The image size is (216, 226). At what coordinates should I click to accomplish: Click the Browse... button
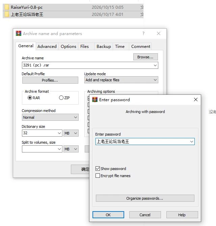coord(145,57)
